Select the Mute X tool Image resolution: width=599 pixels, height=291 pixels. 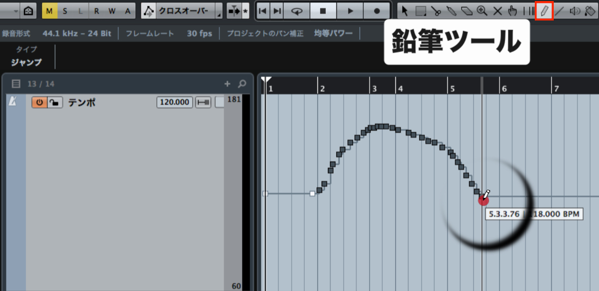[497, 11]
